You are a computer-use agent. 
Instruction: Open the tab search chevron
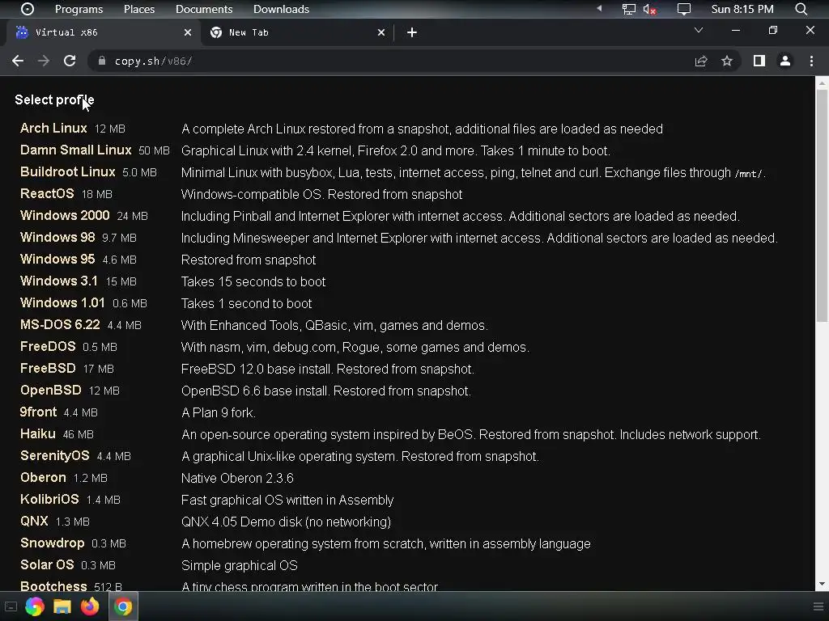(699, 30)
